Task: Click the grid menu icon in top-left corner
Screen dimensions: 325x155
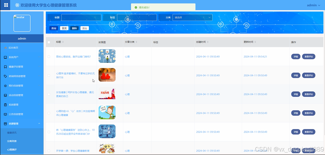Action: click(x=6, y=5)
